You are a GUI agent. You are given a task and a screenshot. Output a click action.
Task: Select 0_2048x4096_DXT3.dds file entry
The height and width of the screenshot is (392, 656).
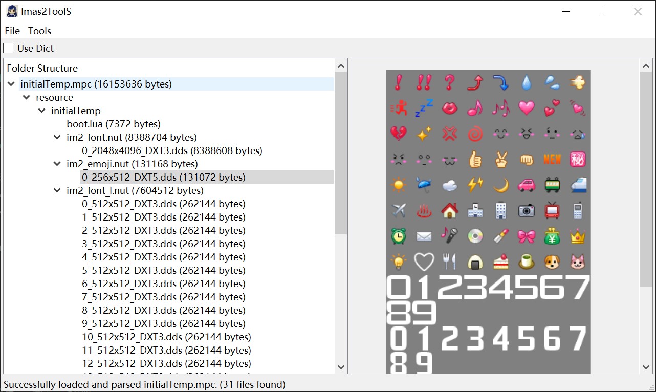point(172,150)
